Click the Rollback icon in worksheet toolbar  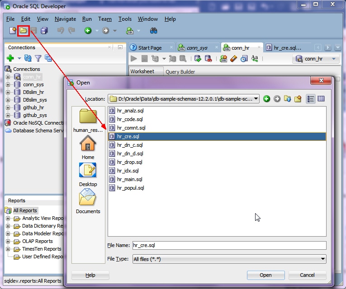209,59
